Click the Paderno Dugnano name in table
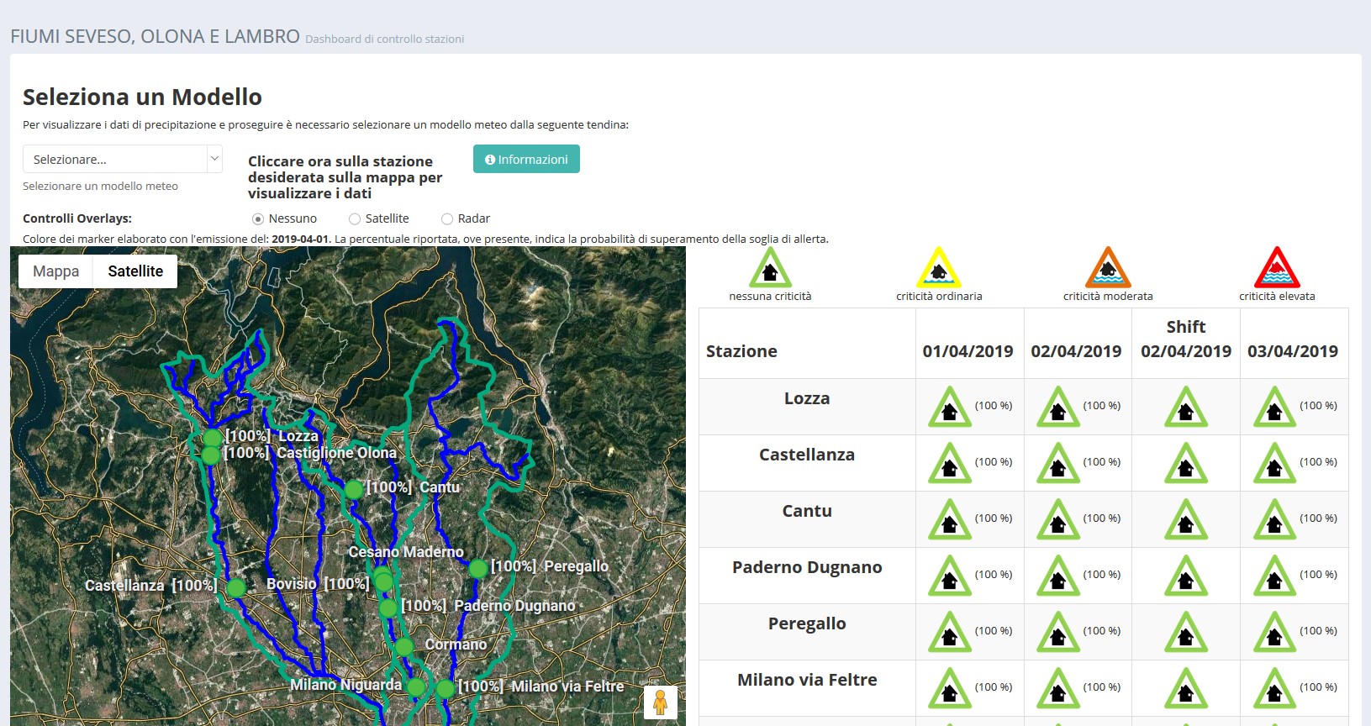The height and width of the screenshot is (726, 1371). (807, 567)
